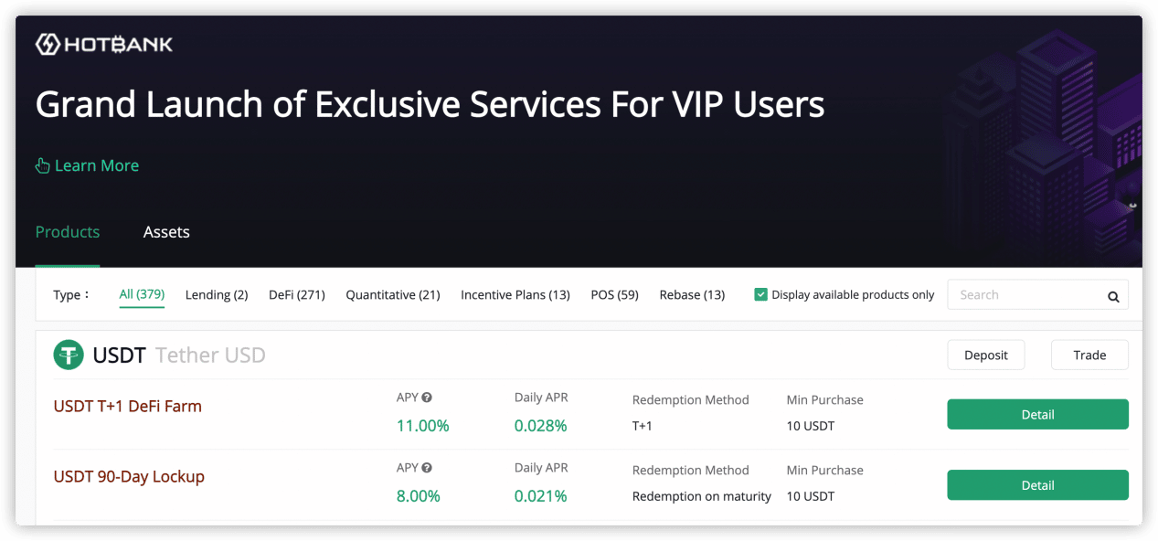1158x541 pixels.
Task: Click APY help icon for DeFi Farm
Action: pos(427,398)
